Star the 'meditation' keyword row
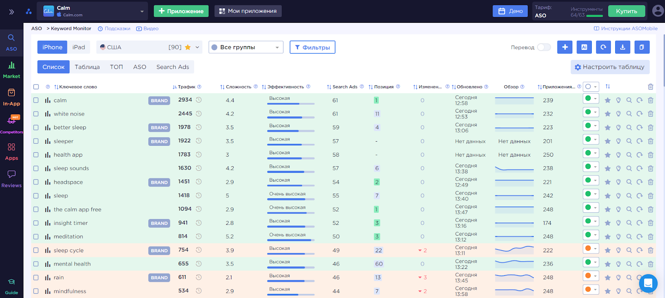Screen dimensions: 665x298 point(608,236)
